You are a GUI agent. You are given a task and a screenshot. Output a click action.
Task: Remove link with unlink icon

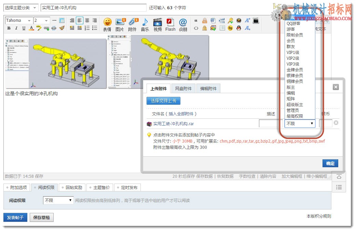[54, 28]
